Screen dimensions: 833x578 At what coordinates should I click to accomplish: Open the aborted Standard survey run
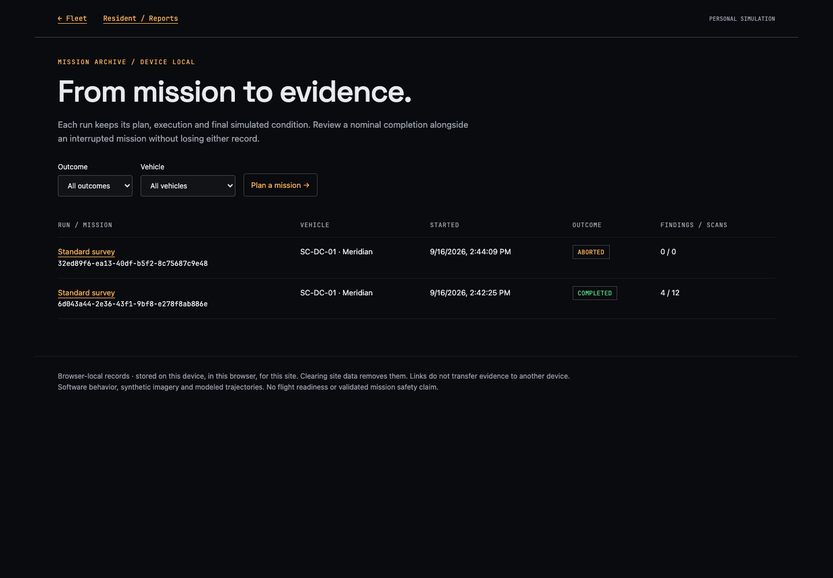86,252
